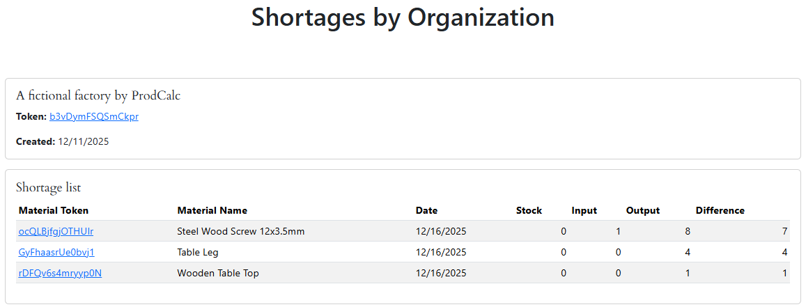This screenshot has width=806, height=307.
Task: Open the Steel Wood Screw material token link
Action: [x=56, y=231]
